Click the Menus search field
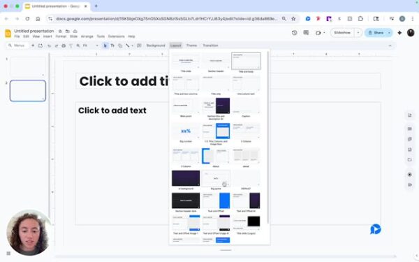Viewport: 419px width, 262px height. (x=18, y=45)
